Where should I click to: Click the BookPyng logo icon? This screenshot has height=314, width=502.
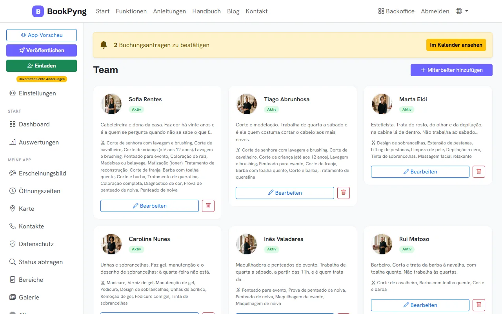coord(38,11)
